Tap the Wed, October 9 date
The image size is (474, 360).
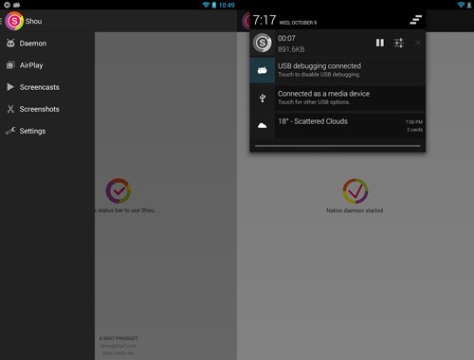coord(298,23)
